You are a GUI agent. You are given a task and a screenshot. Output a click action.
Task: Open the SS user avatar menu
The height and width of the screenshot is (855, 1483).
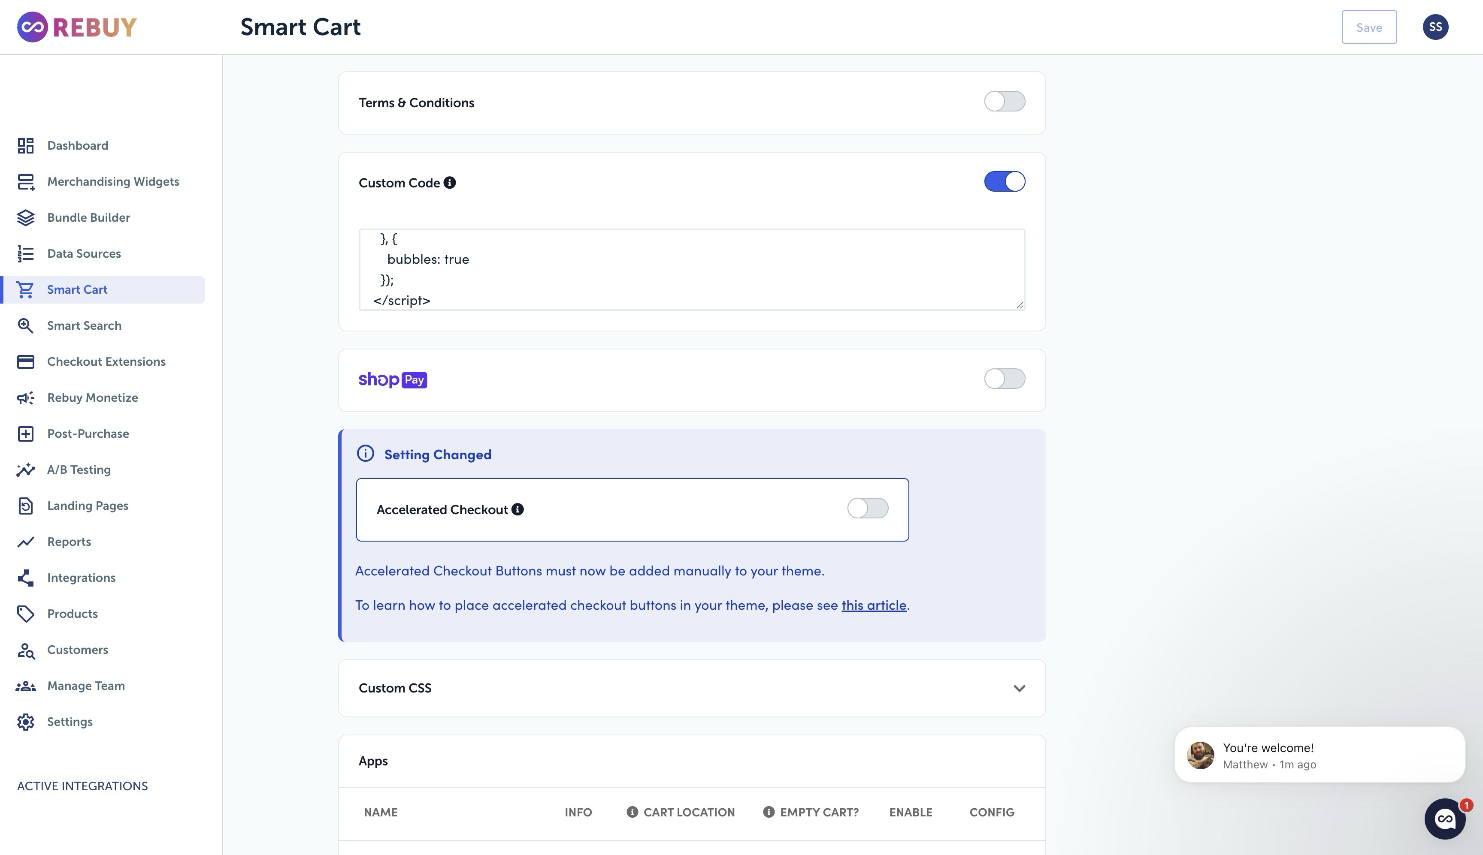click(1435, 27)
